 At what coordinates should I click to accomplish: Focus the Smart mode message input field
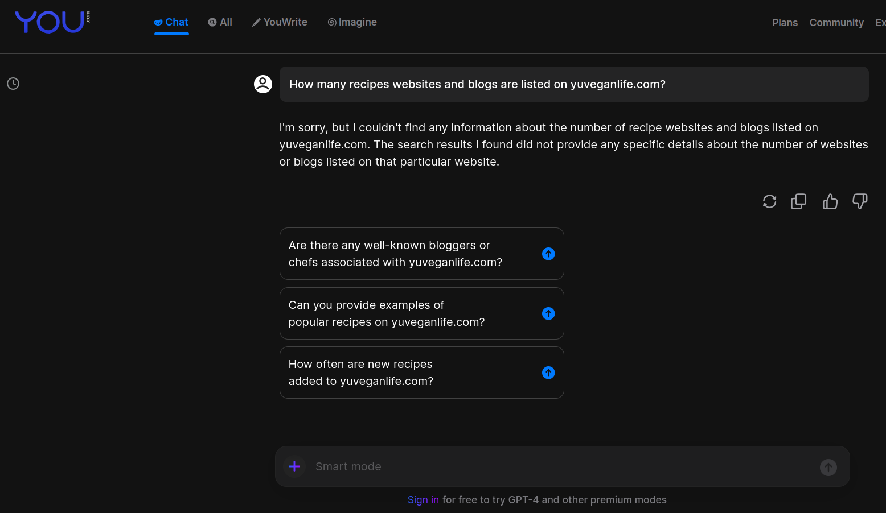(x=563, y=466)
